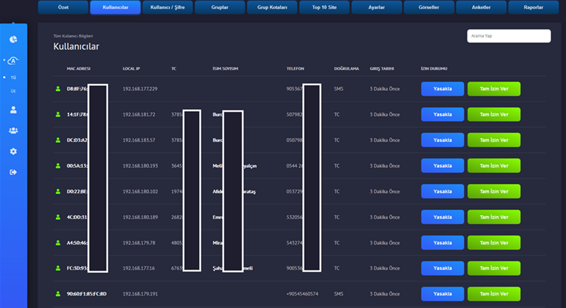Go to the Grup Kotaları tab
The width and height of the screenshot is (566, 308).
tap(272, 8)
